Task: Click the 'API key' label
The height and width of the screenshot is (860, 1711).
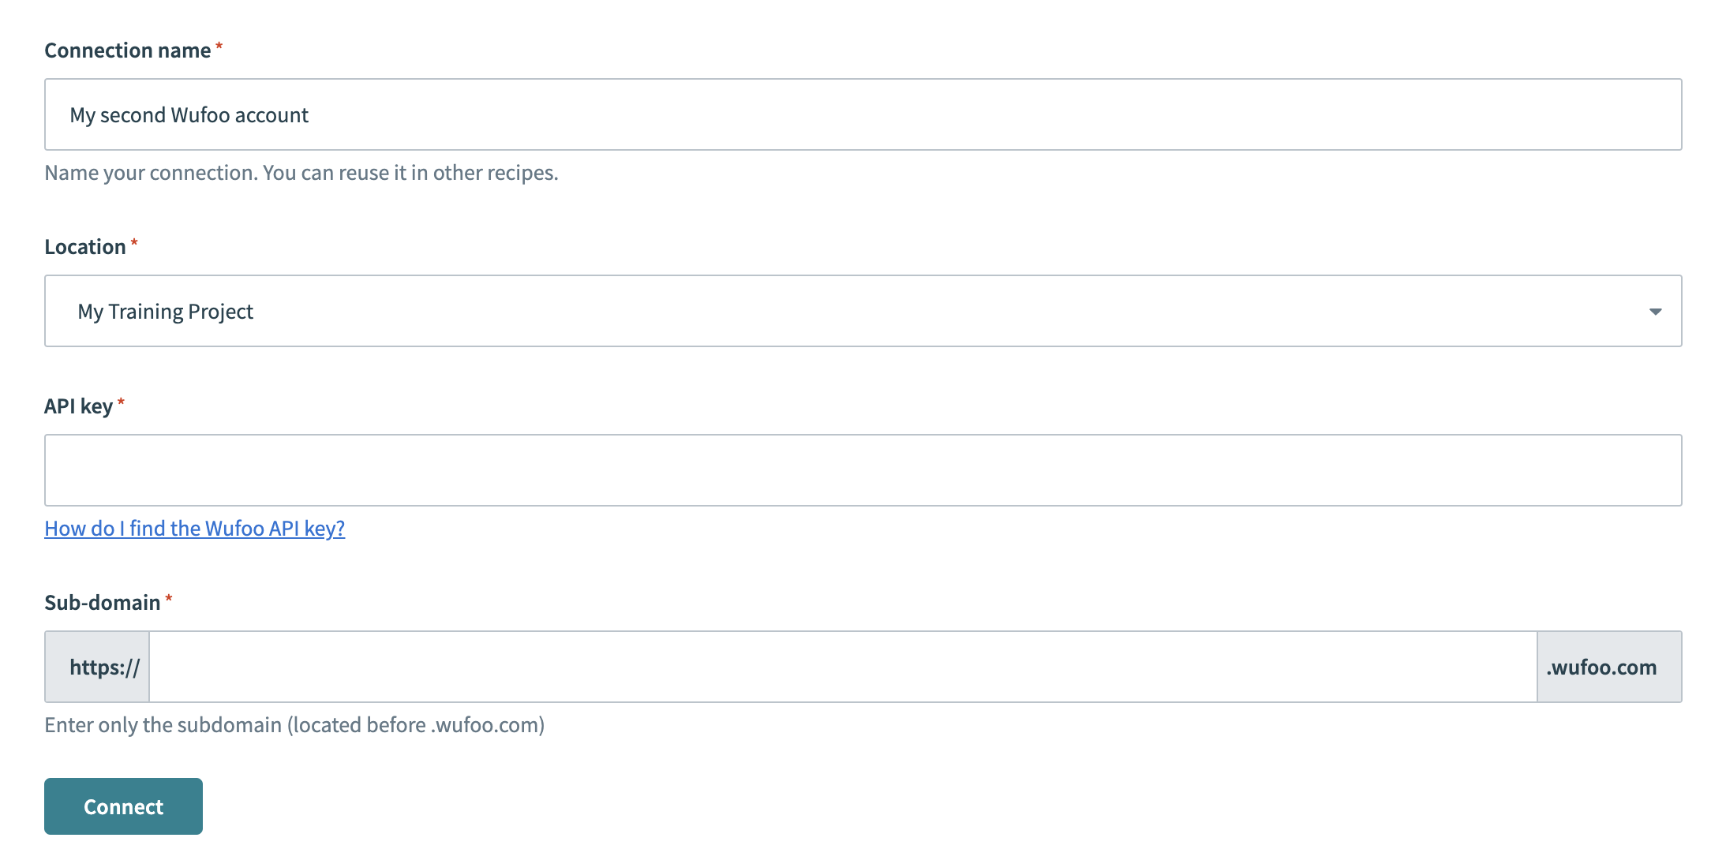Action: [x=78, y=406]
